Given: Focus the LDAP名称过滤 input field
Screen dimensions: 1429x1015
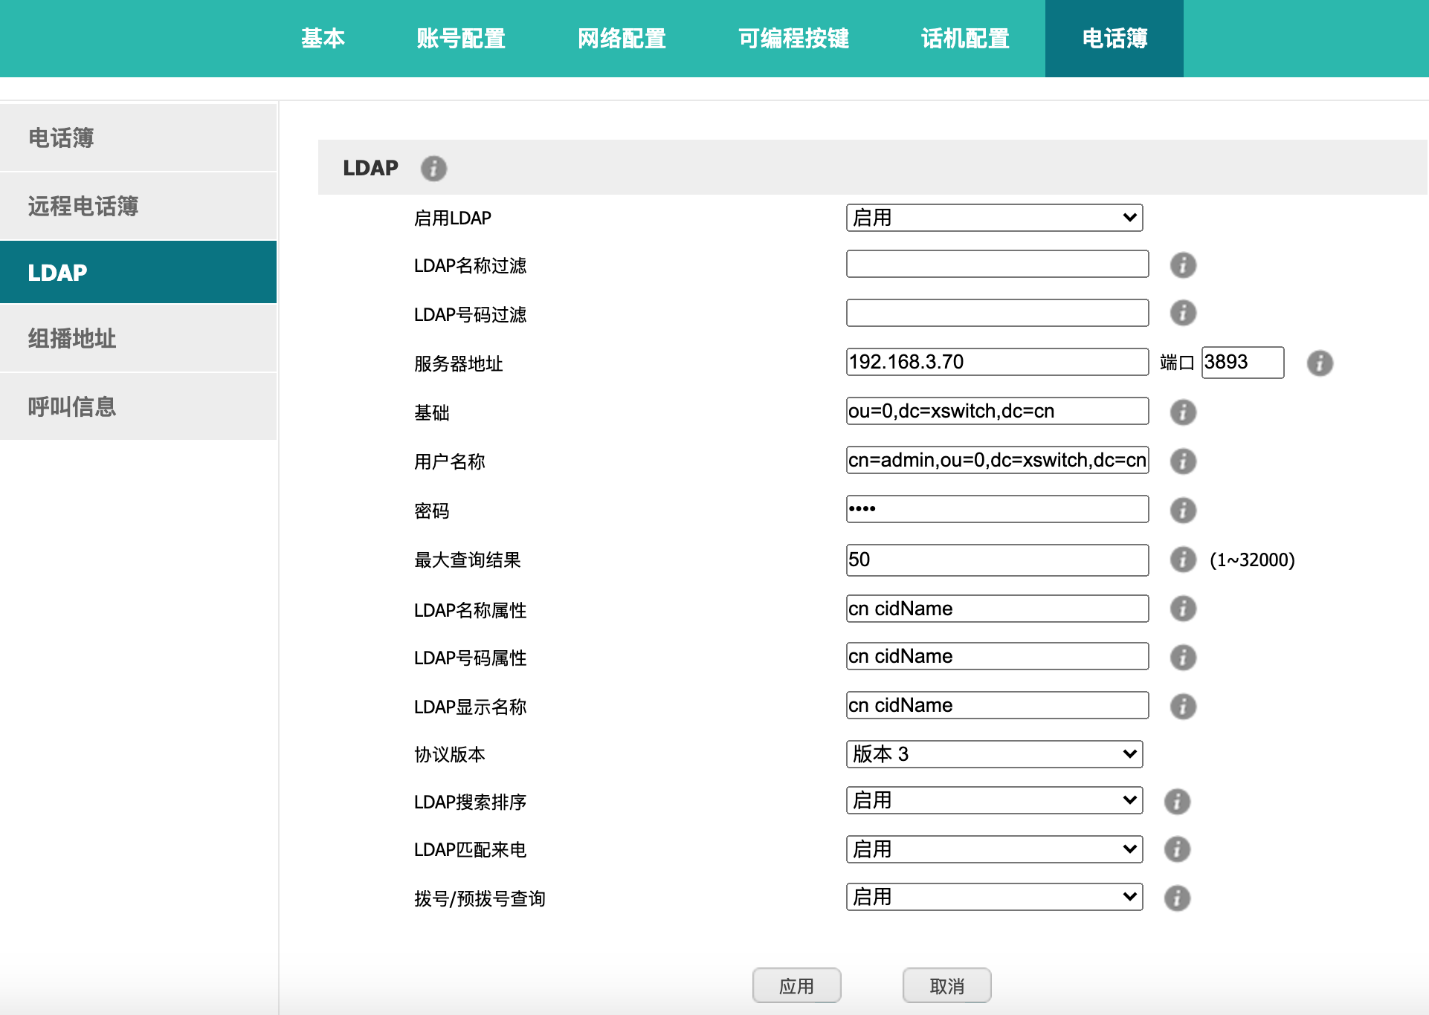Looking at the screenshot, I should coord(997,264).
